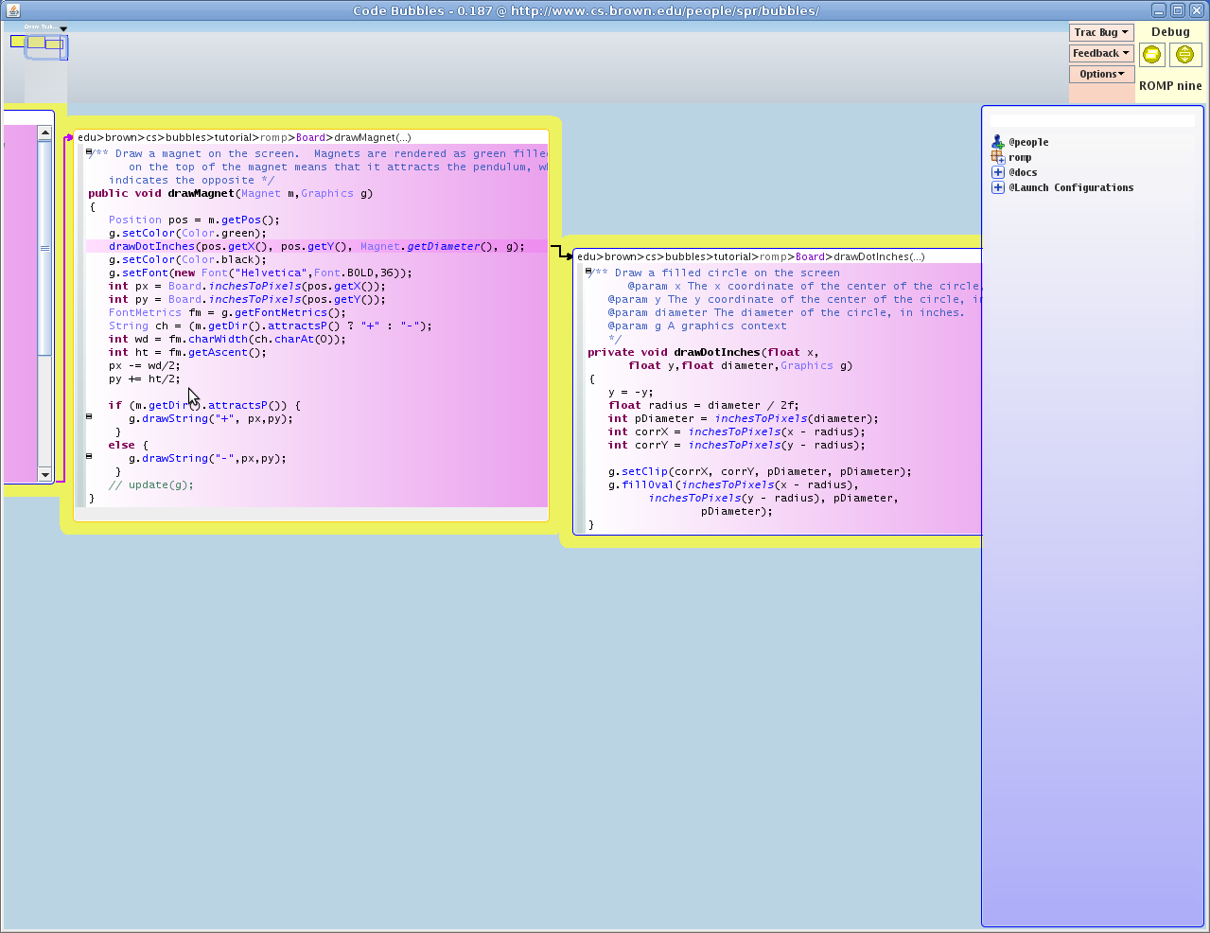Click the stacked-bubbles icon under Debug
Viewport: 1210px width, 933px height.
[x=1151, y=55]
